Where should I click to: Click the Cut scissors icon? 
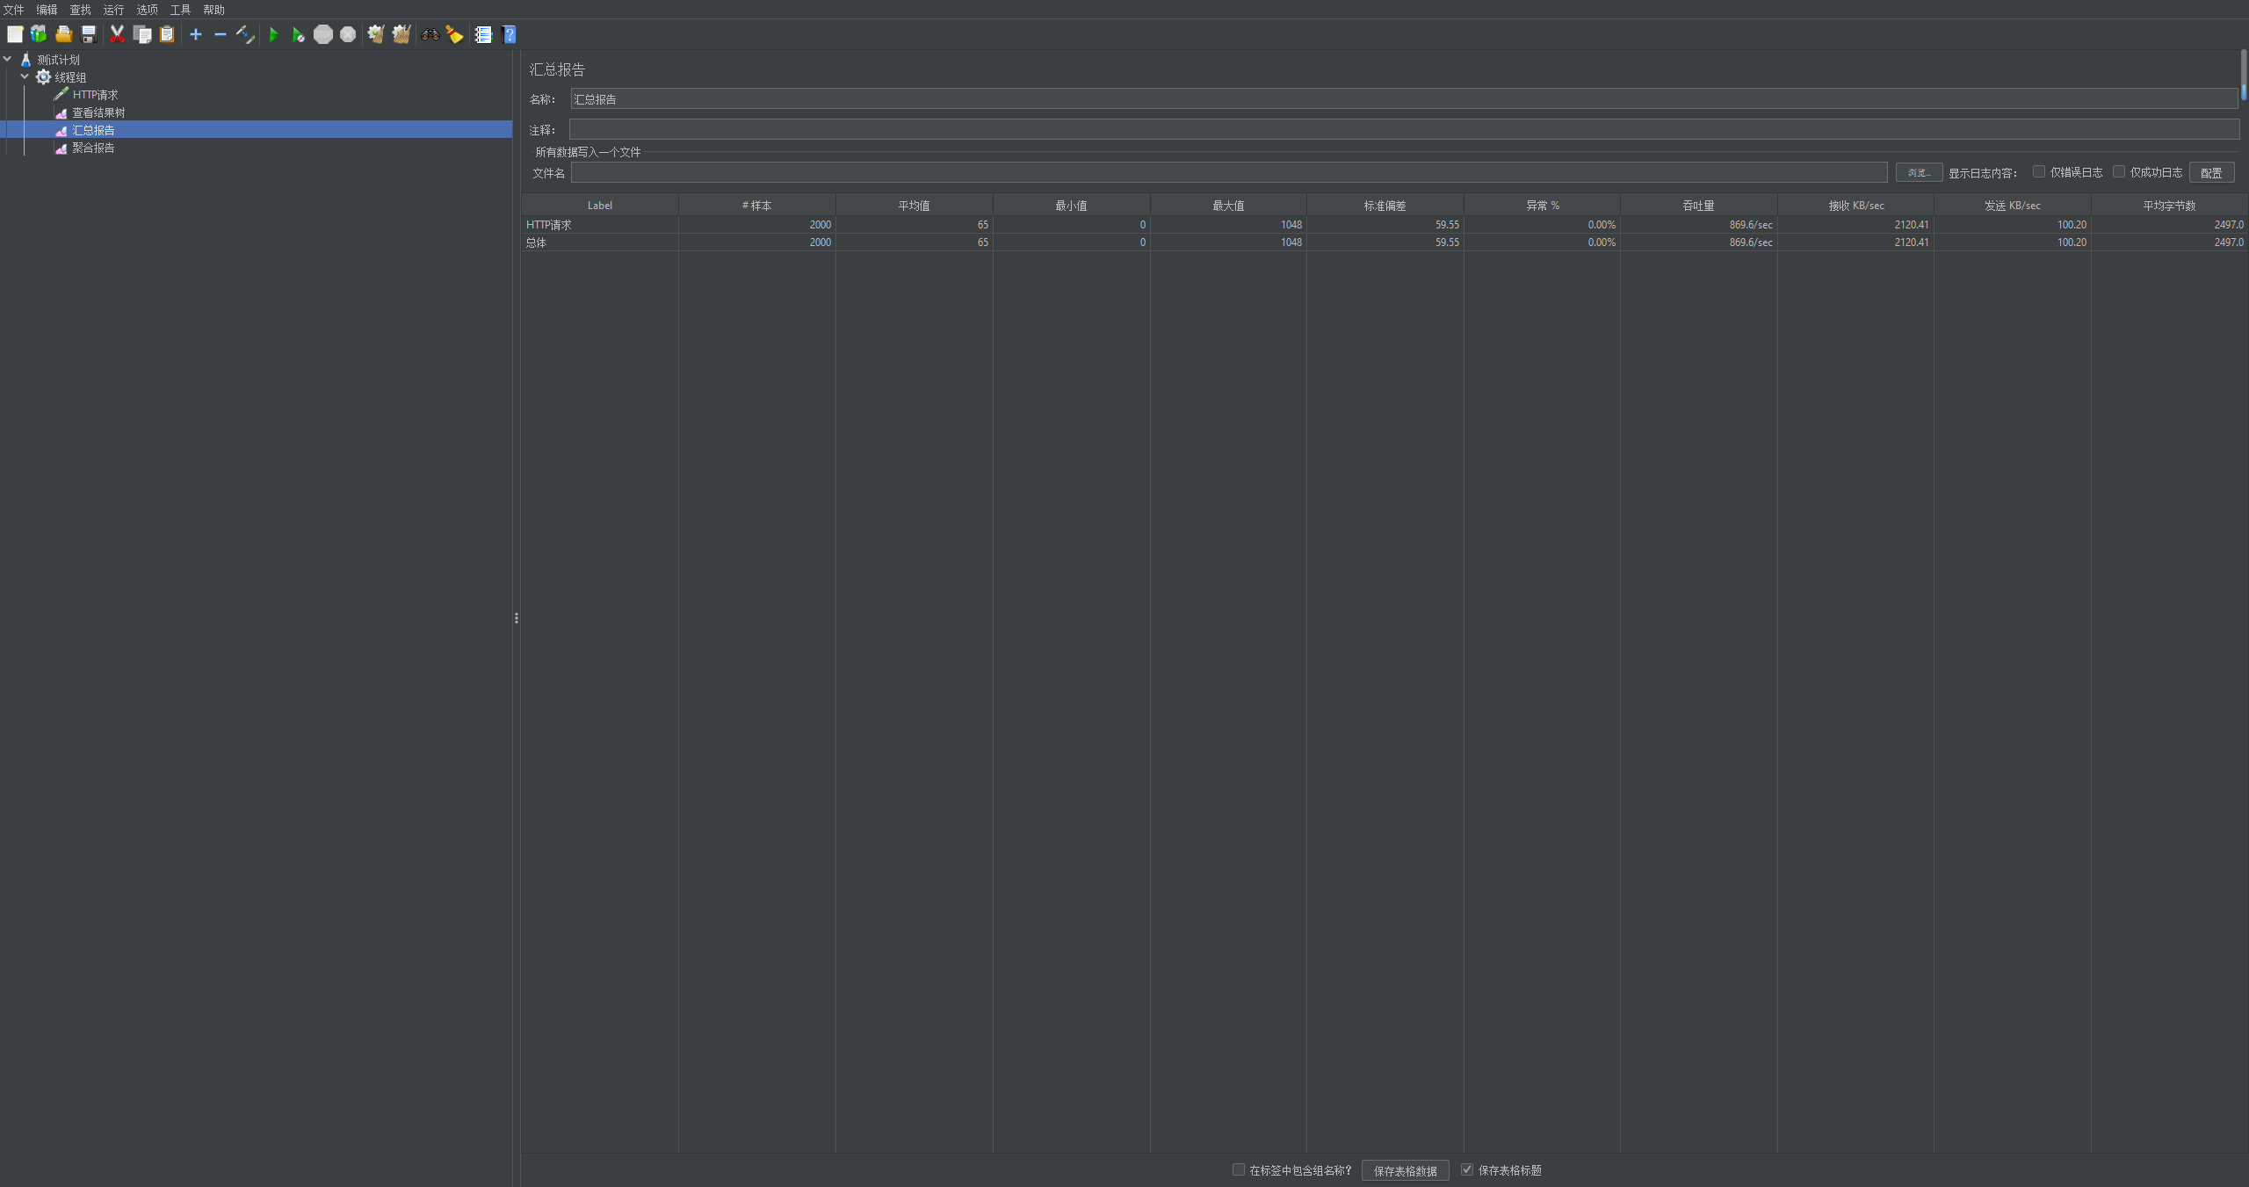click(x=117, y=35)
